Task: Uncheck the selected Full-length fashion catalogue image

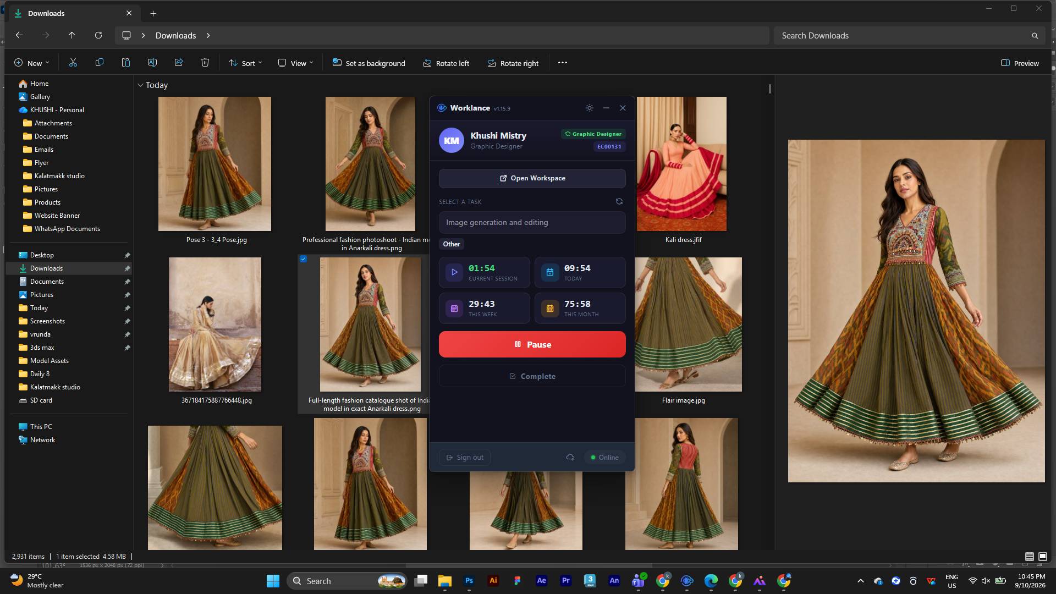Action: click(303, 258)
